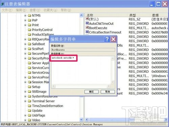The width and height of the screenshot is (169, 127).
Task: Close the 编辑多字符串 dialog
Action: tap(113, 39)
